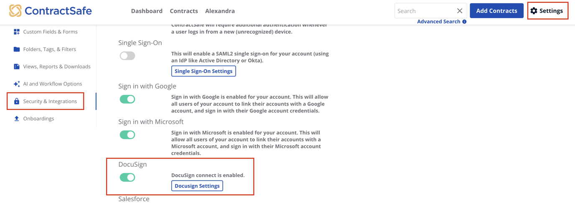Click the Views, Reports & Downloads icon
575x203 pixels.
pos(17,66)
